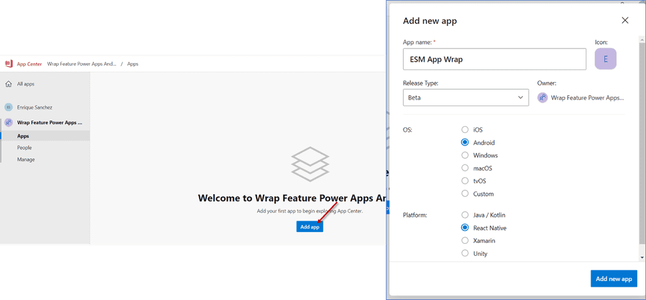Pick the tvOS OS option
Image resolution: width=646 pixels, height=300 pixels.
tap(465, 181)
